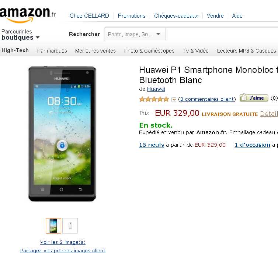Open the ratings breakdown dropdown arrow
This screenshot has width=278, height=253.
click(x=174, y=100)
